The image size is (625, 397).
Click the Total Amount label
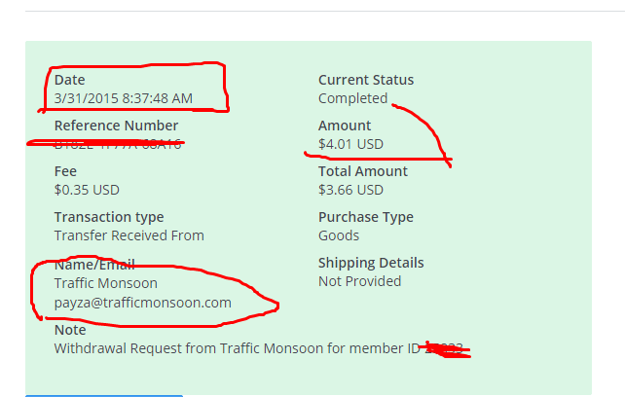coord(362,171)
